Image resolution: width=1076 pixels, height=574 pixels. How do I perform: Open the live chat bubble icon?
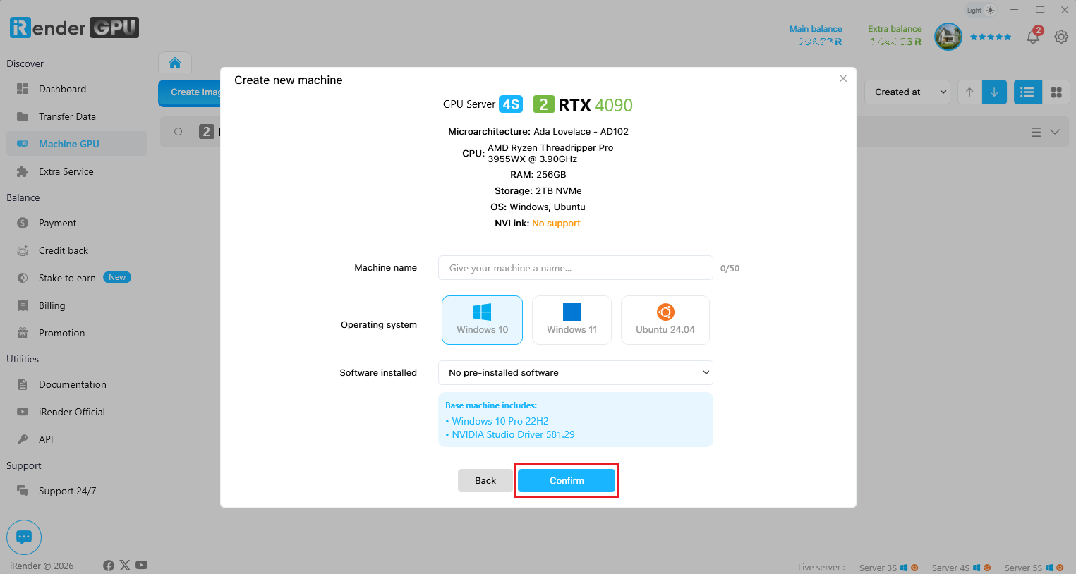click(24, 537)
